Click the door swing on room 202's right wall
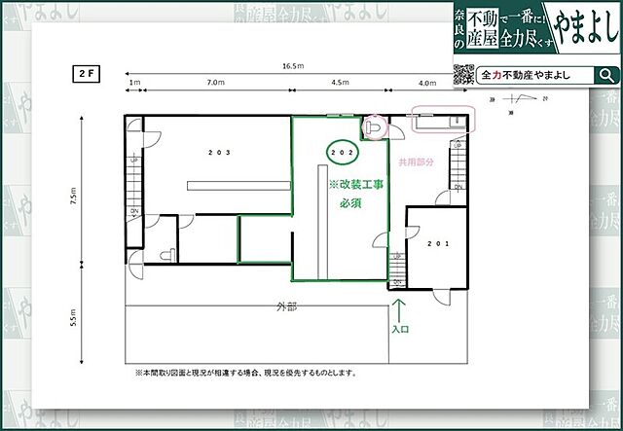623x431 pixels. pos(381,240)
